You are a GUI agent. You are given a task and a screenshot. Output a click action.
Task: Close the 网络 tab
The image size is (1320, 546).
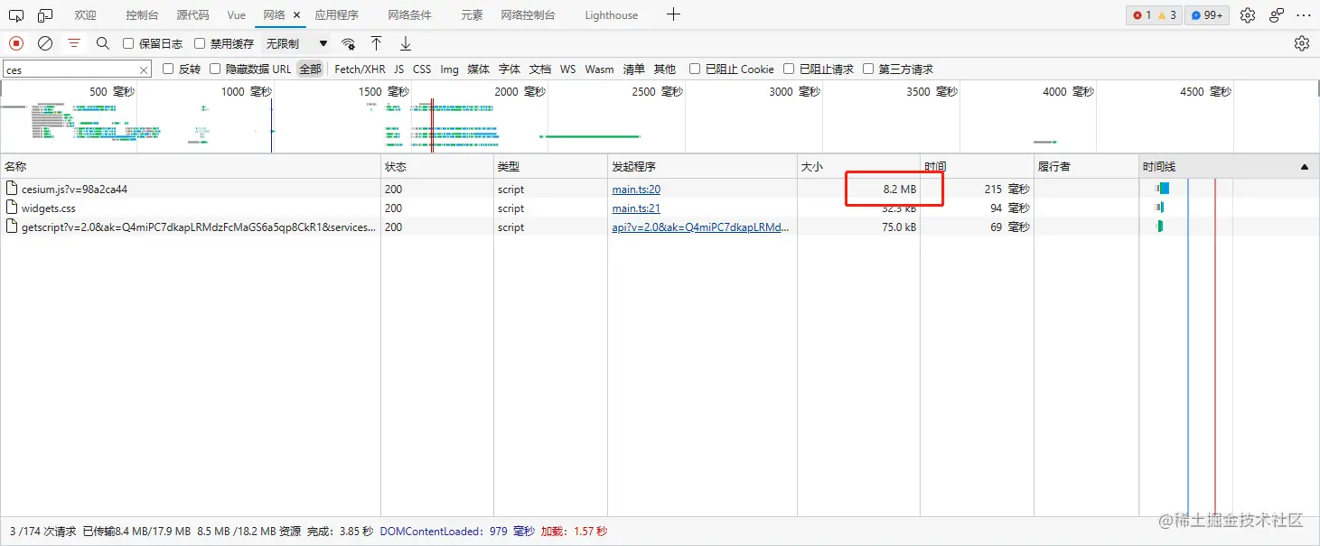click(x=296, y=15)
